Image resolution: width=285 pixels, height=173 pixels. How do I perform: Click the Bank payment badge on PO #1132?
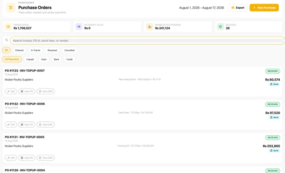click(274, 117)
